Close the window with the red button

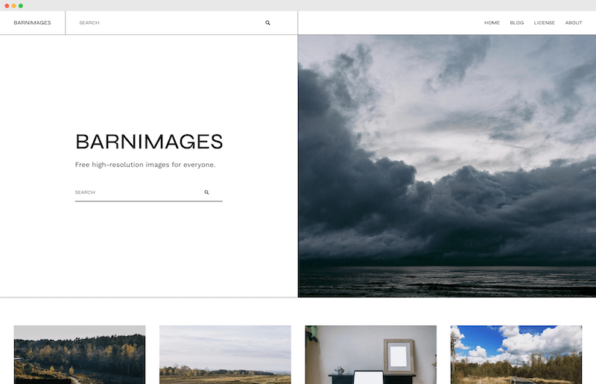tap(7, 5)
